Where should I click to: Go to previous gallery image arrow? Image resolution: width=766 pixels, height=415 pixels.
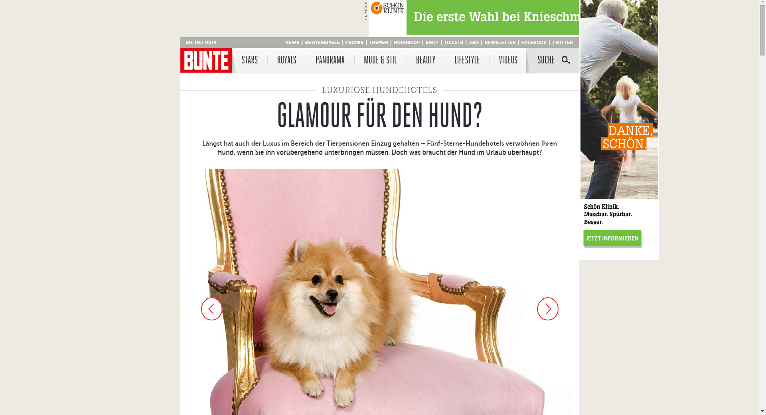tap(211, 309)
